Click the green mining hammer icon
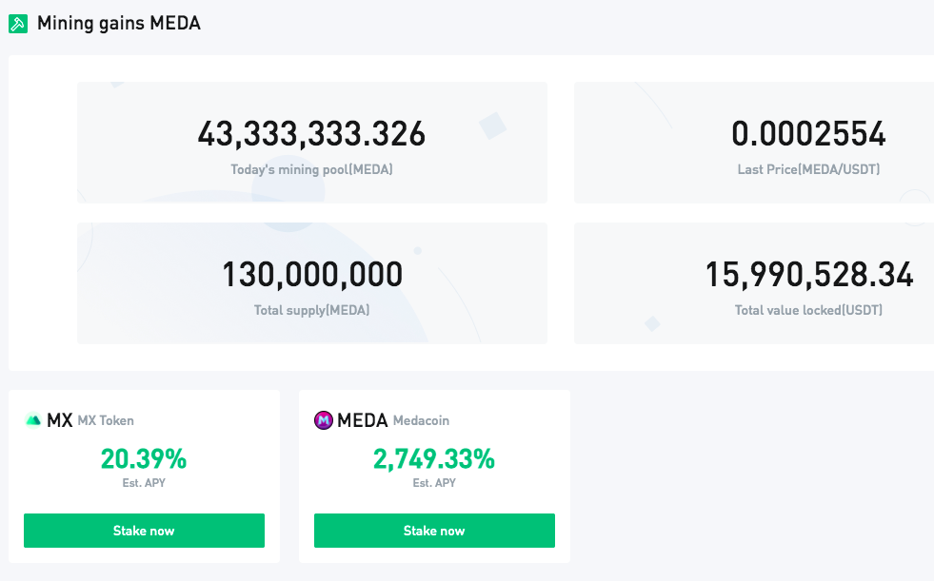Screen dimensions: 934x581 pyautogui.click(x=18, y=24)
